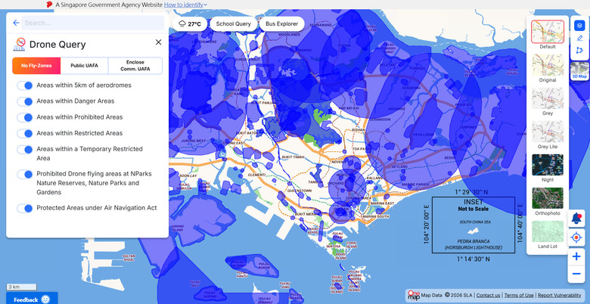This screenshot has width=590, height=304.
Task: Select the Night basemap thumbnail
Action: [x=548, y=165]
